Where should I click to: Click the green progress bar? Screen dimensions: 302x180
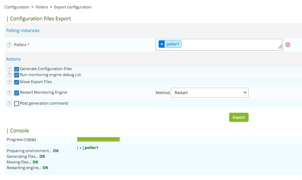[x=98, y=139]
